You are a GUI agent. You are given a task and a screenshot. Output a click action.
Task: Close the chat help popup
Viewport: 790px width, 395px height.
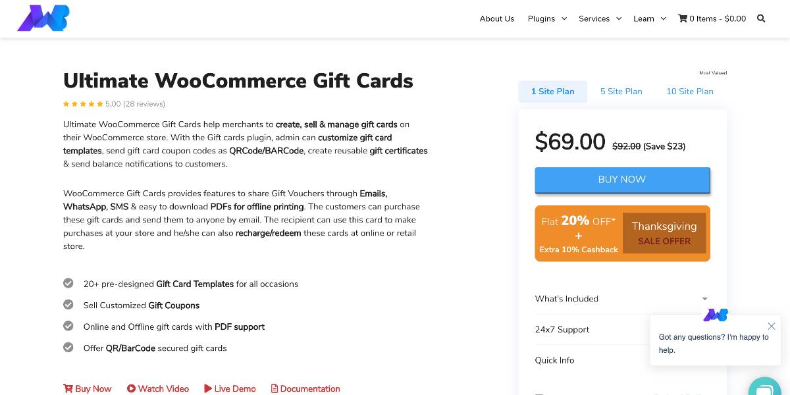click(772, 326)
